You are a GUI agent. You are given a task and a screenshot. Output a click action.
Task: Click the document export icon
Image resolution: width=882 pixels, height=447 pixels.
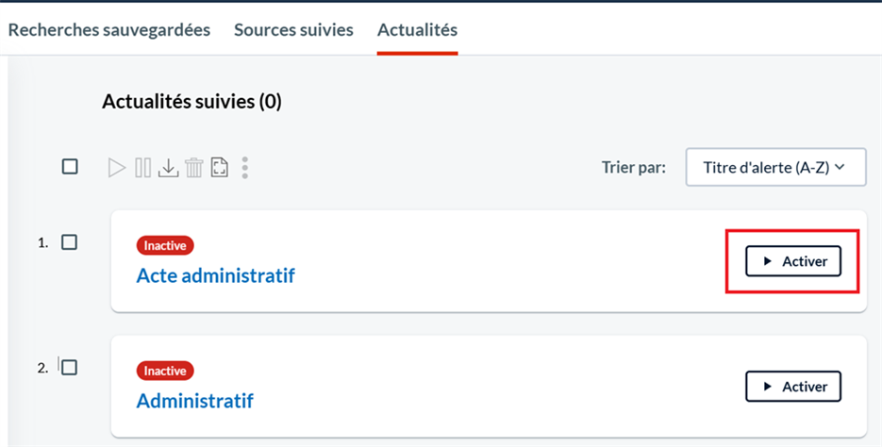(x=220, y=168)
